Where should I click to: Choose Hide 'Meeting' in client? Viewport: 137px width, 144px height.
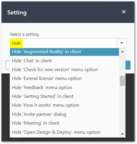click(64, 123)
